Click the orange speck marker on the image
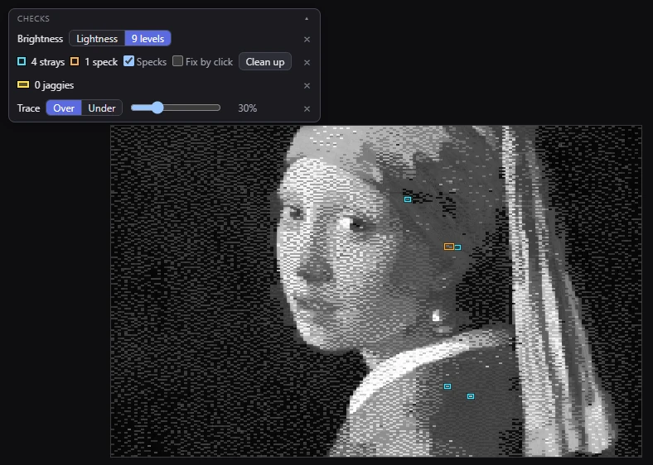This screenshot has width=653, height=465. (x=449, y=247)
